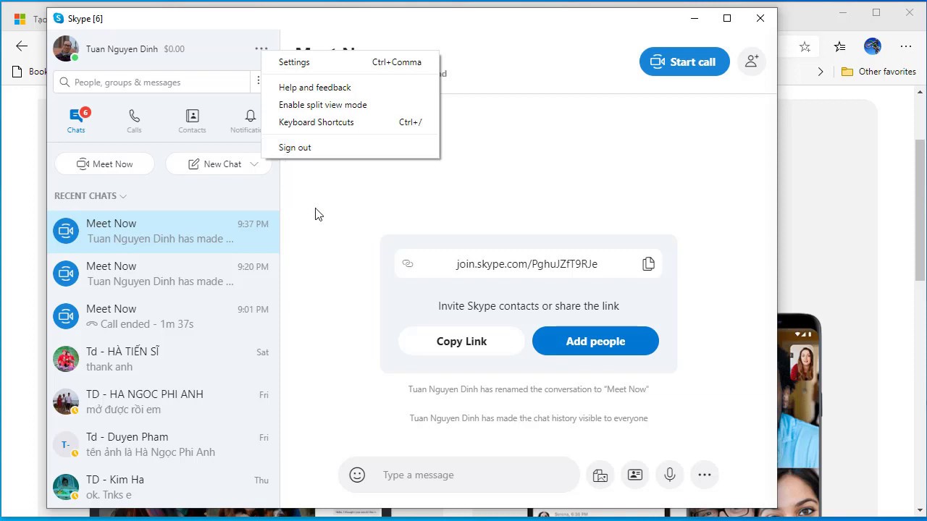Open the Meet Now chat from 9:20 PM
The width and height of the screenshot is (927, 521).
tap(163, 274)
